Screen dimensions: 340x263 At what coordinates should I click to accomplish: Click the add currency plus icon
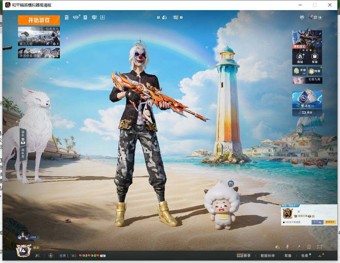320,18
